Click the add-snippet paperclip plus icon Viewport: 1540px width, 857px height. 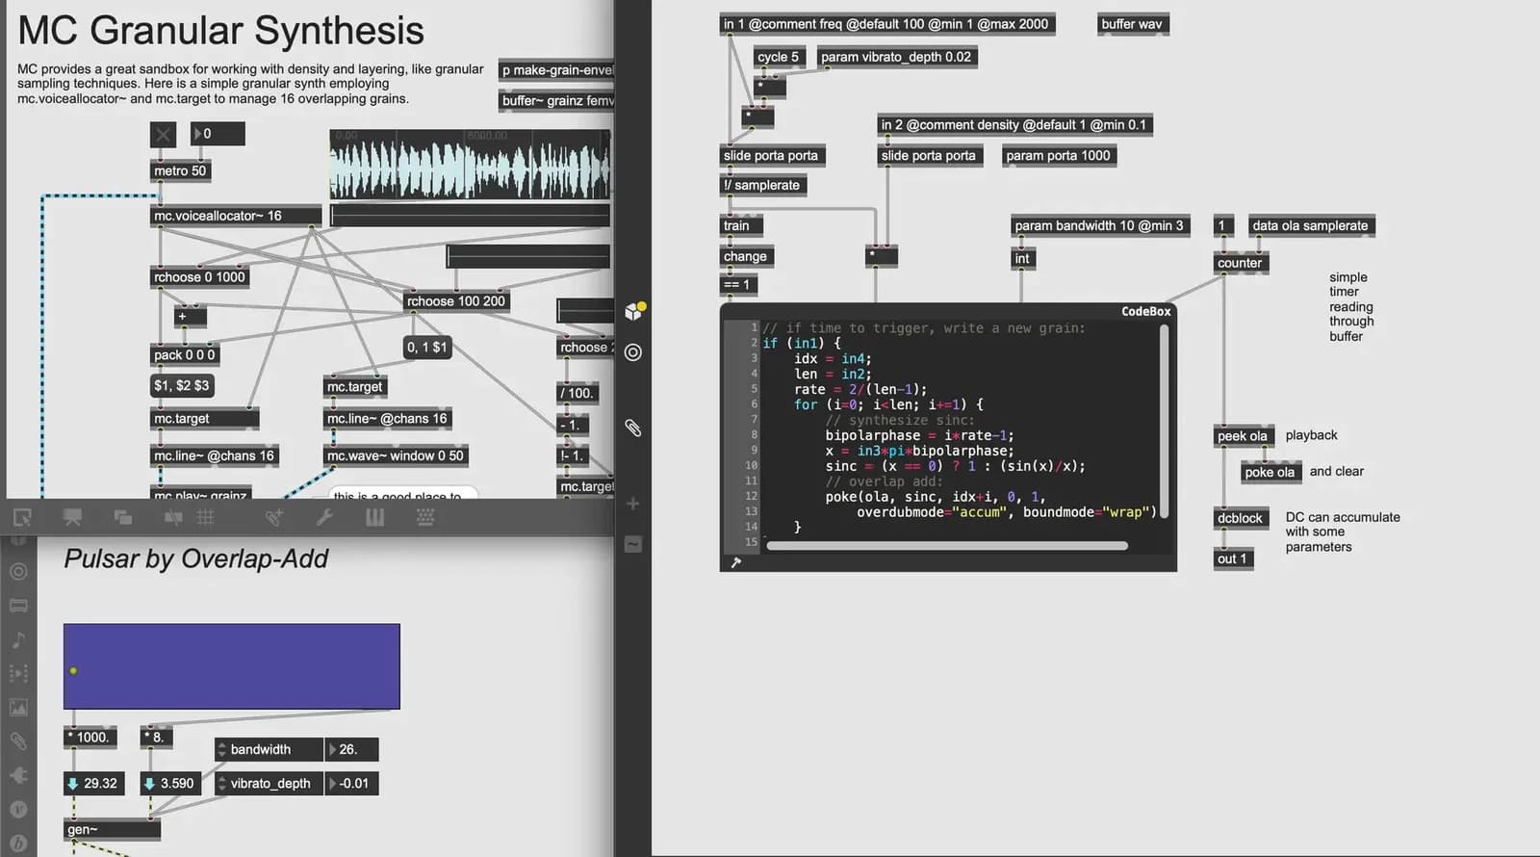[274, 518]
